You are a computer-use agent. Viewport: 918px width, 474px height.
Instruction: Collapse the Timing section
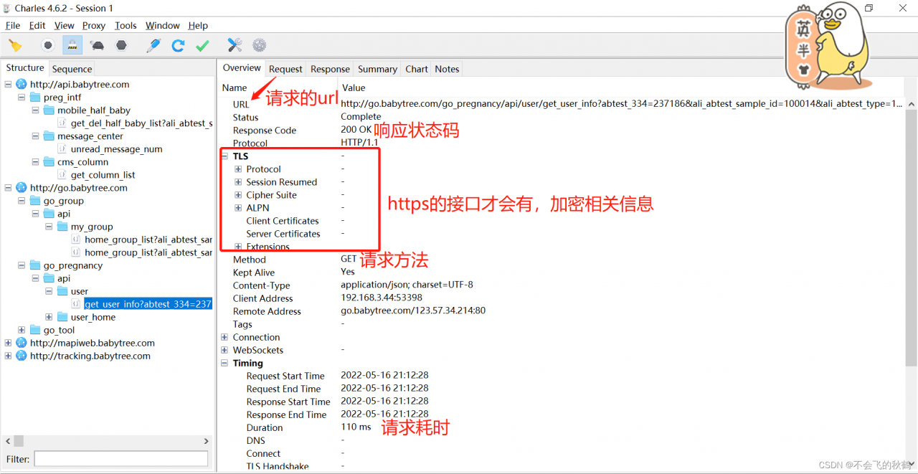(x=224, y=363)
